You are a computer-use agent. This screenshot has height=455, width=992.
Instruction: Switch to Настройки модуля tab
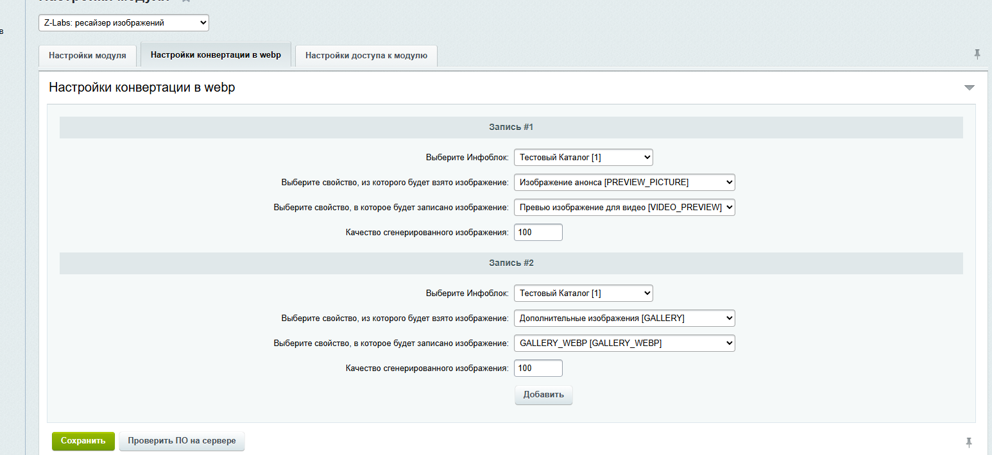click(x=87, y=56)
